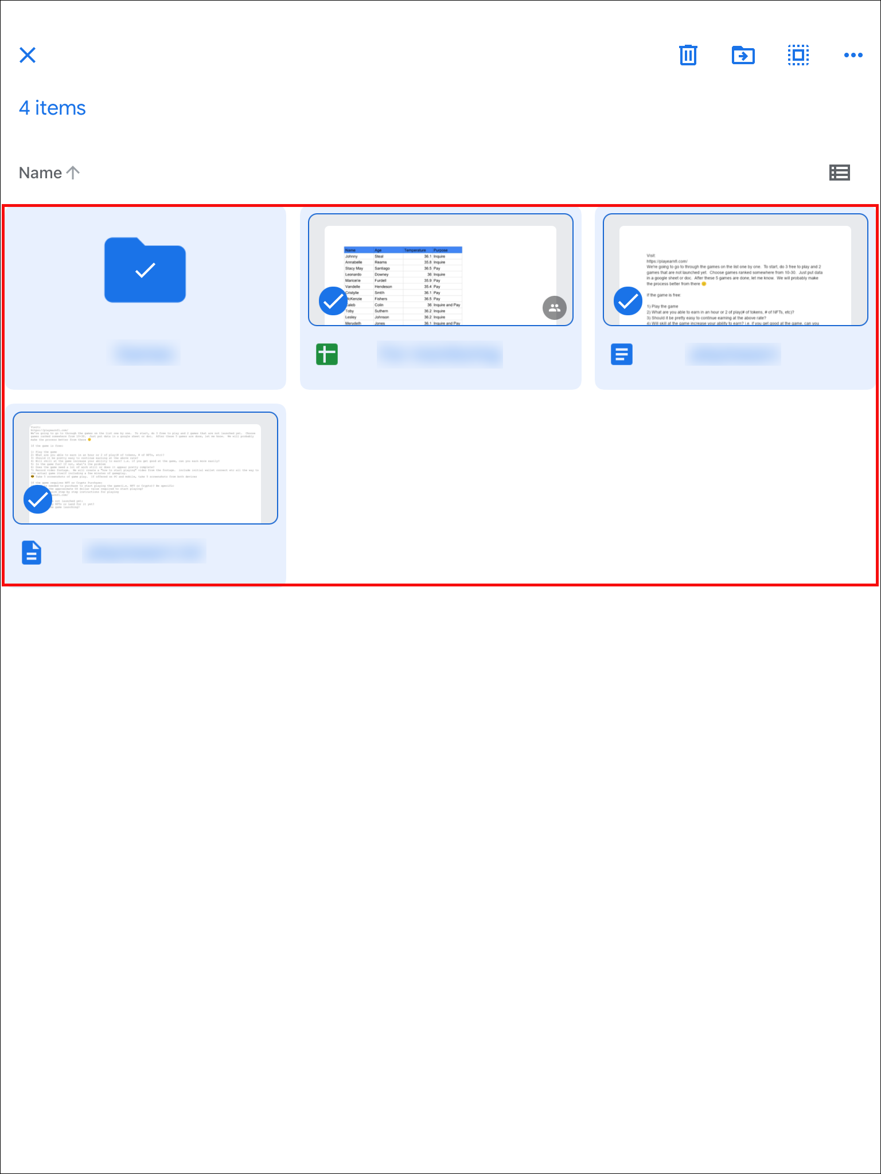Tap the X to cancel selection

28,55
